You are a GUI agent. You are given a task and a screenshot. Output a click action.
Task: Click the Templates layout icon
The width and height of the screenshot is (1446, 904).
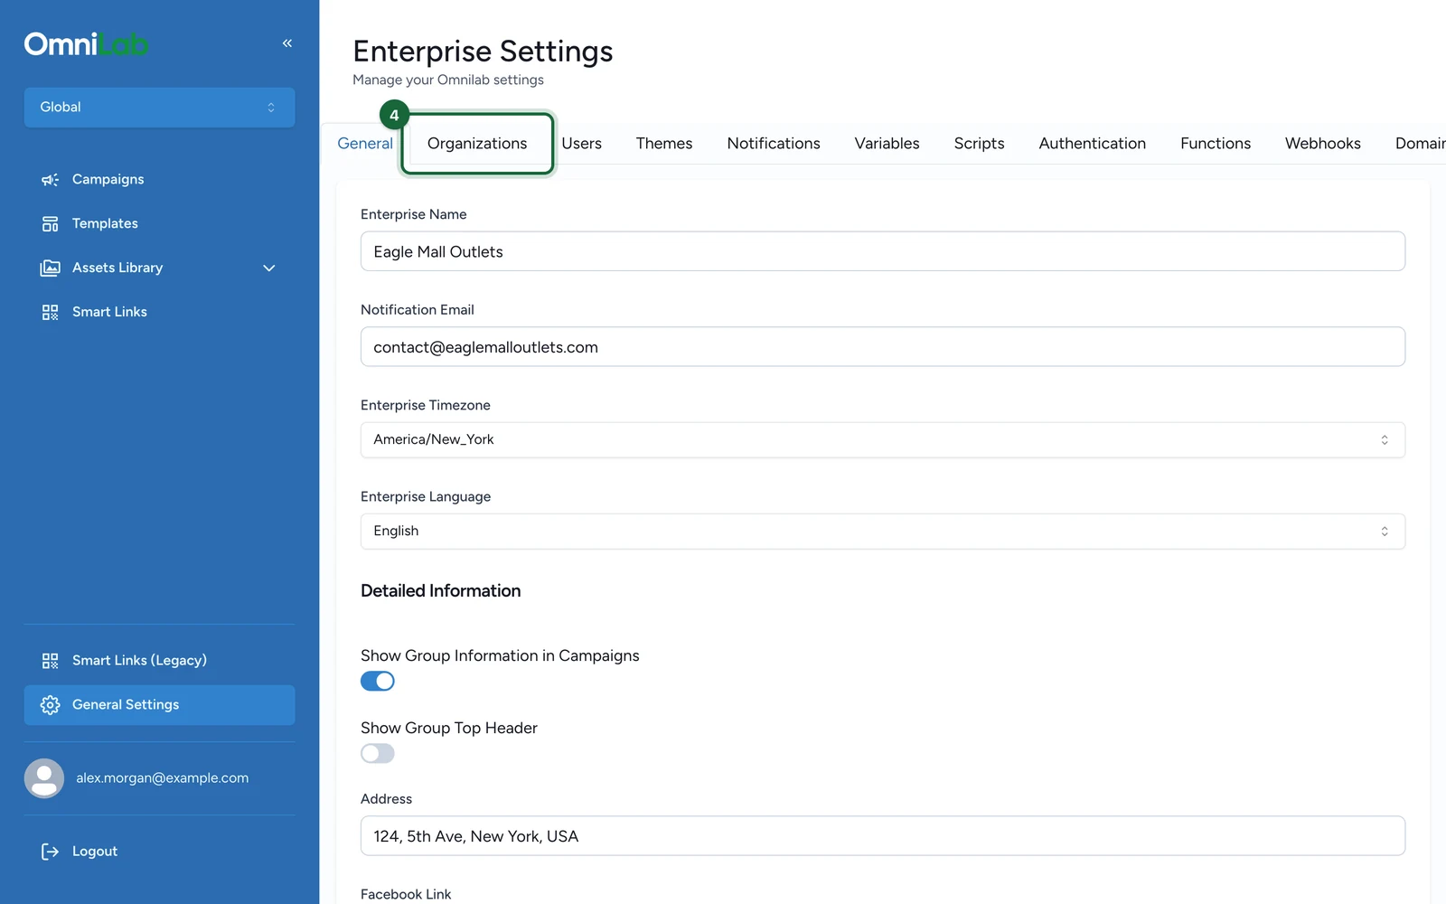pyautogui.click(x=50, y=224)
